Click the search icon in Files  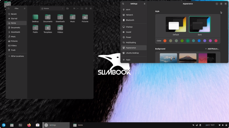click(x=8, y=8)
